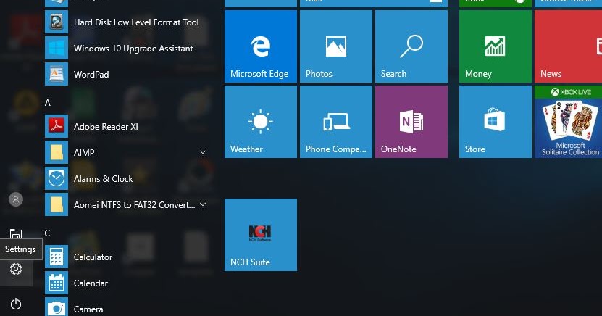Select 'WordPad' label in app list
The height and width of the screenshot is (316, 602).
coord(91,75)
